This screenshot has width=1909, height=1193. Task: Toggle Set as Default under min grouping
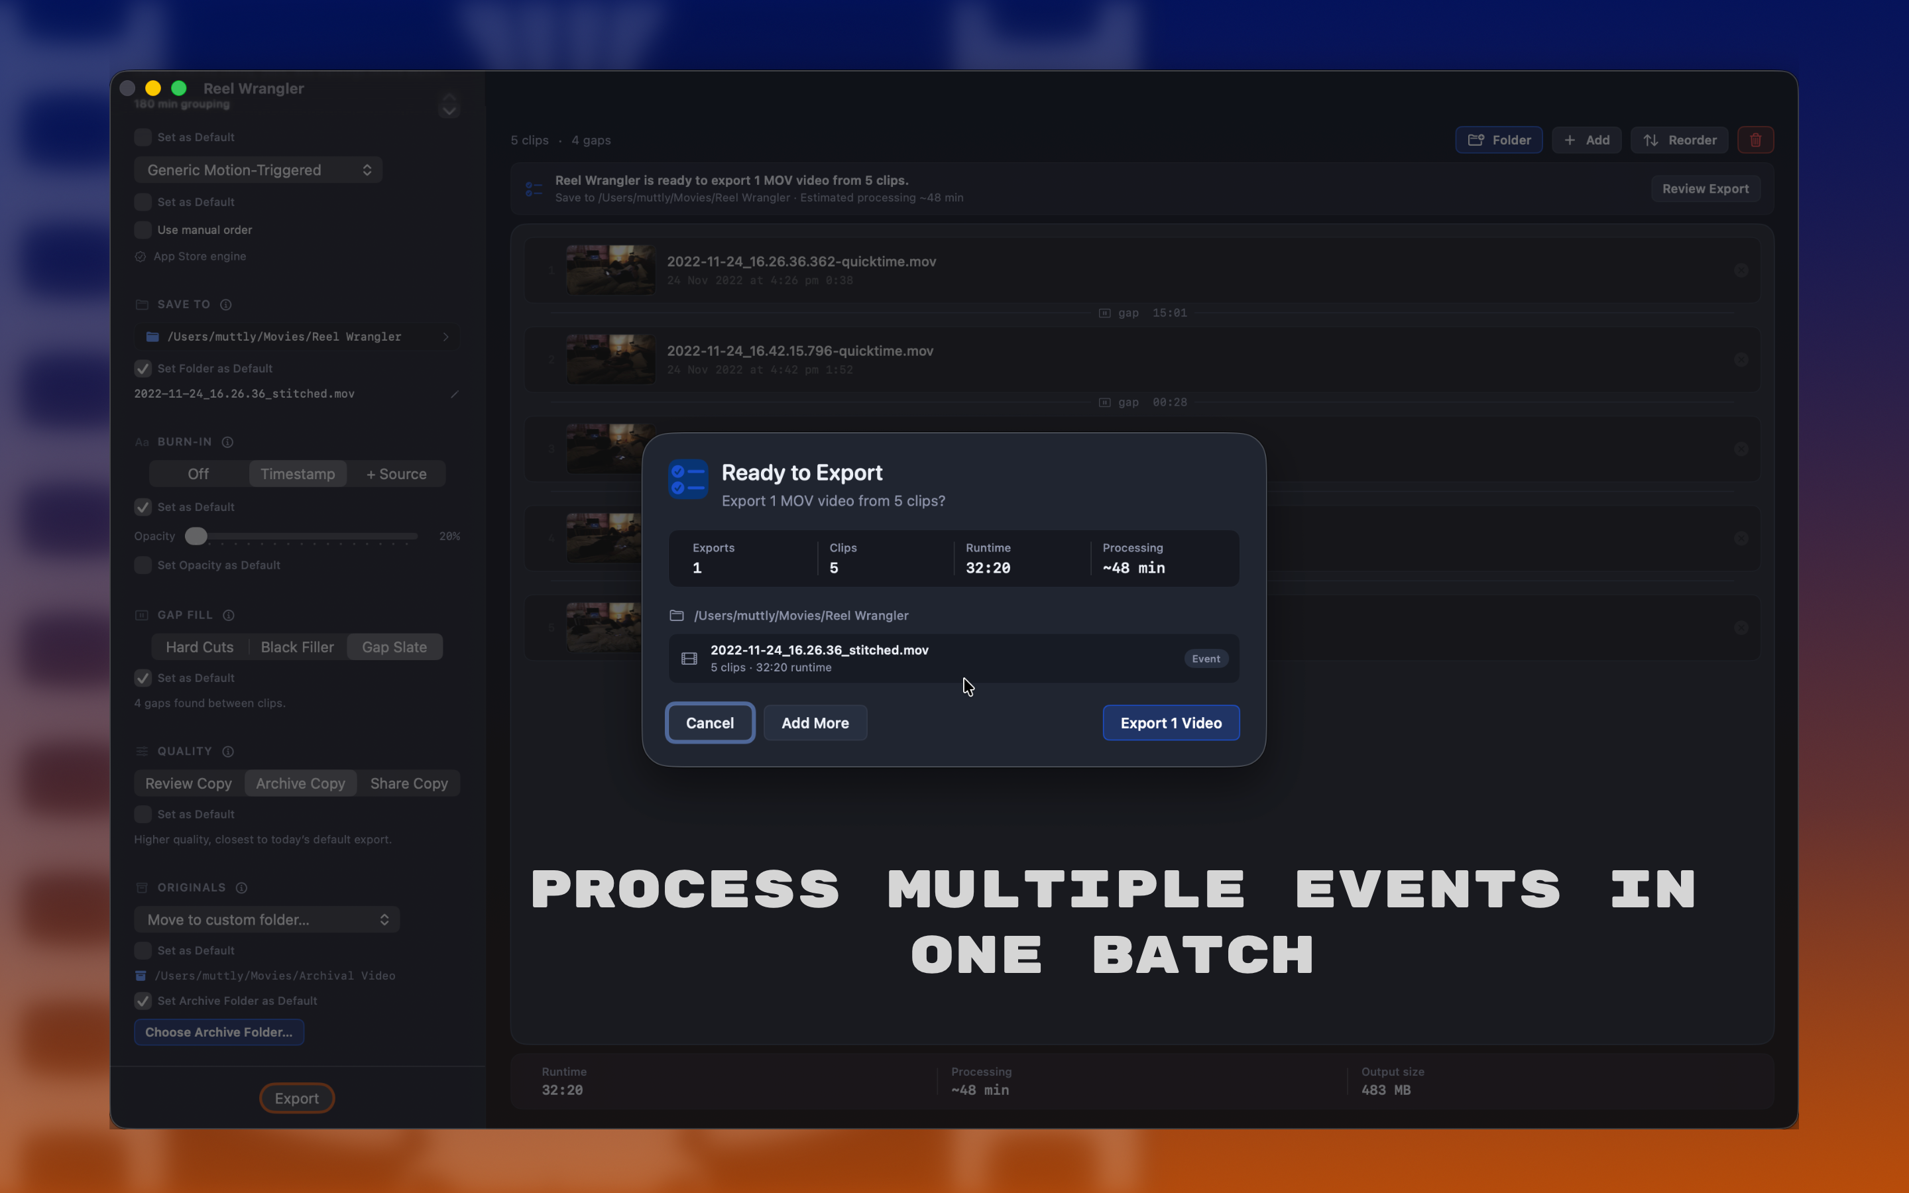tap(143, 137)
